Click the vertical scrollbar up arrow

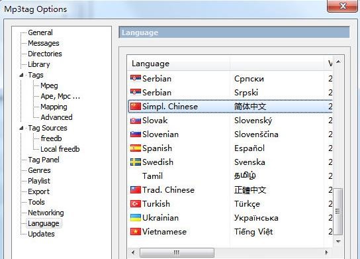(x=338, y=62)
